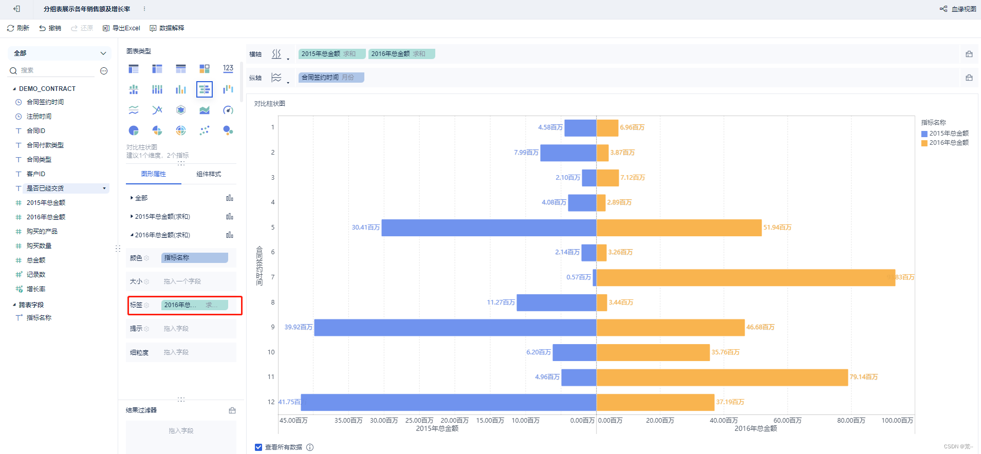Open the field list options (circle ellipsis) icon
Image resolution: width=981 pixels, height=454 pixels.
click(x=104, y=71)
